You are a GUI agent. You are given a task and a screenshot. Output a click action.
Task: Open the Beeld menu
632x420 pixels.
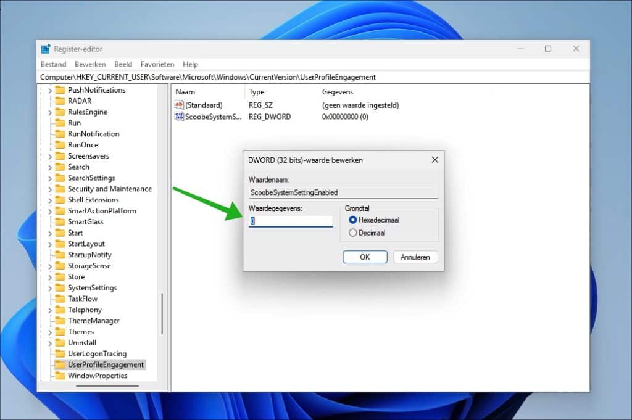tap(123, 64)
